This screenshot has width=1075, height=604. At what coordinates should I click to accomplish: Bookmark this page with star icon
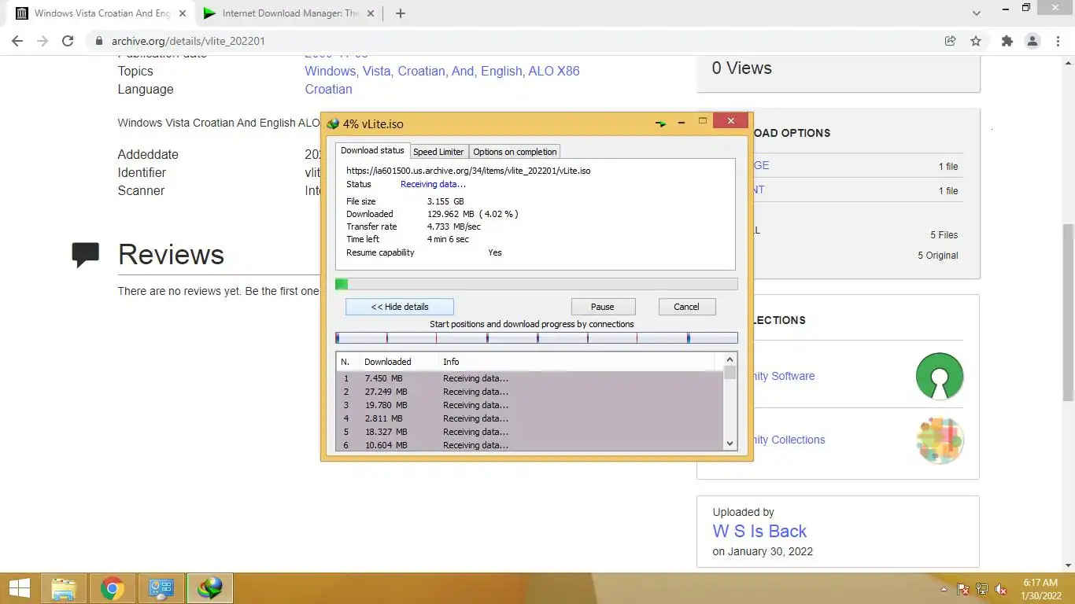pyautogui.click(x=976, y=41)
